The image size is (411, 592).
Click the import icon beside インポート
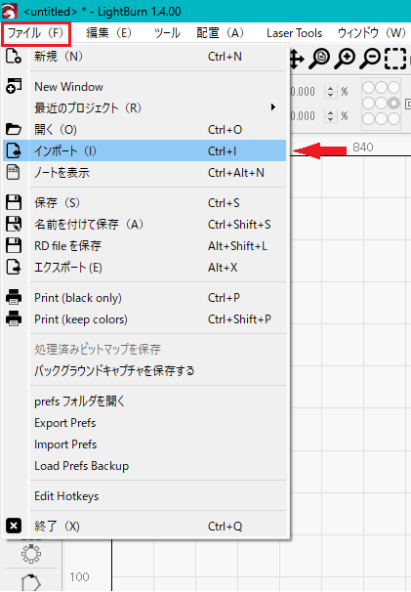pos(14,150)
